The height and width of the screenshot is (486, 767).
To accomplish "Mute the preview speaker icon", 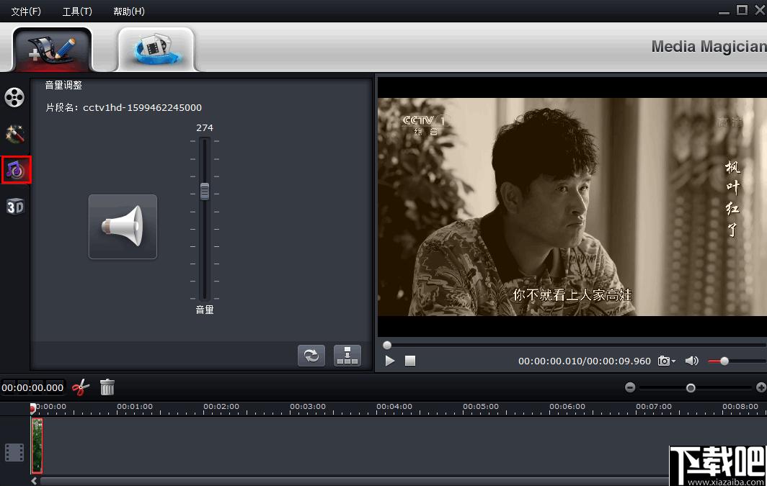I will coord(692,361).
